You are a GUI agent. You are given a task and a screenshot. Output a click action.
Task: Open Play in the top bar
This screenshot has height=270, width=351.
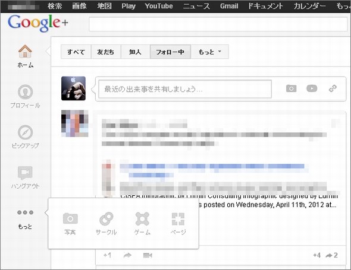129,6
